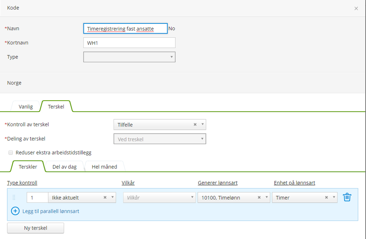366x239 pixels.
Task: Open the Vilkår dropdown
Action: (x=159, y=198)
